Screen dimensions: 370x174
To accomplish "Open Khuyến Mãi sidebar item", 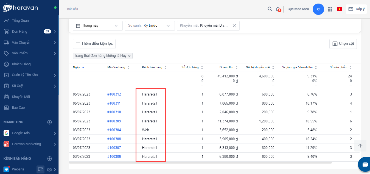I will coord(21,97).
